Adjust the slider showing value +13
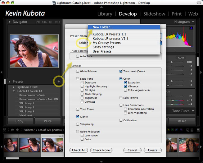The width and height of the screenshot is (203, 163). click(x=173, y=100)
